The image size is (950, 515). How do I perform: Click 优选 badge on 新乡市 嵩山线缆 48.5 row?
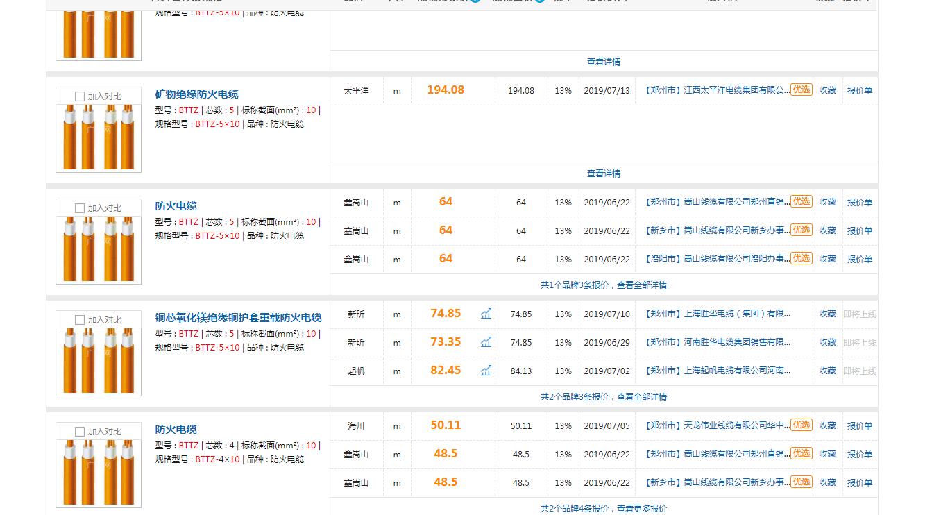801,482
